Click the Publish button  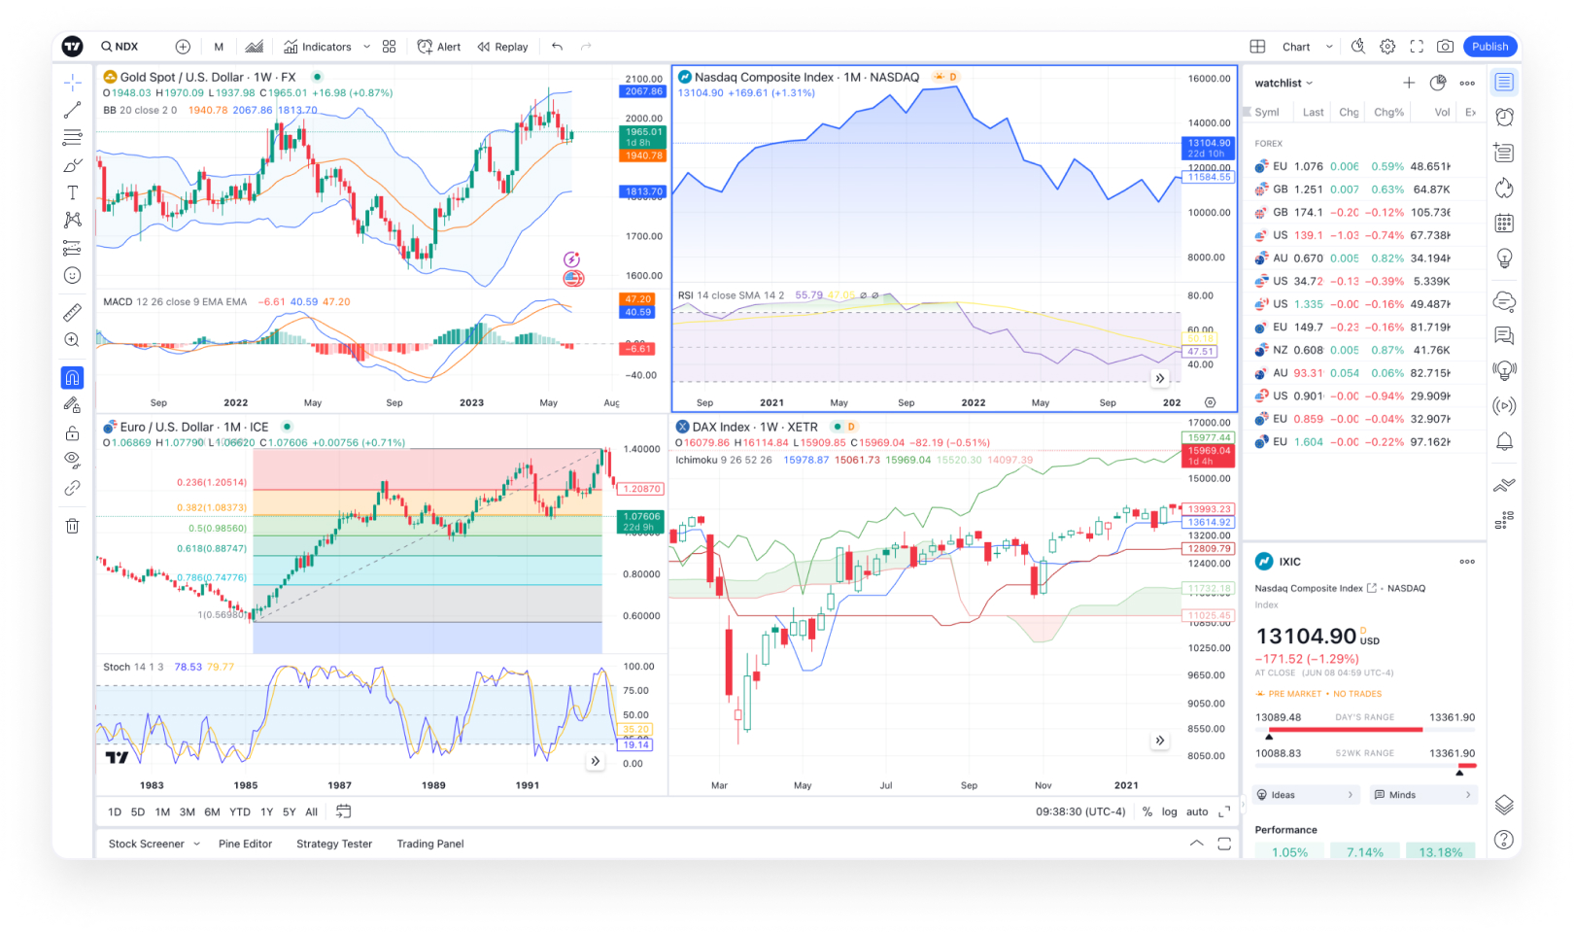1489,46
